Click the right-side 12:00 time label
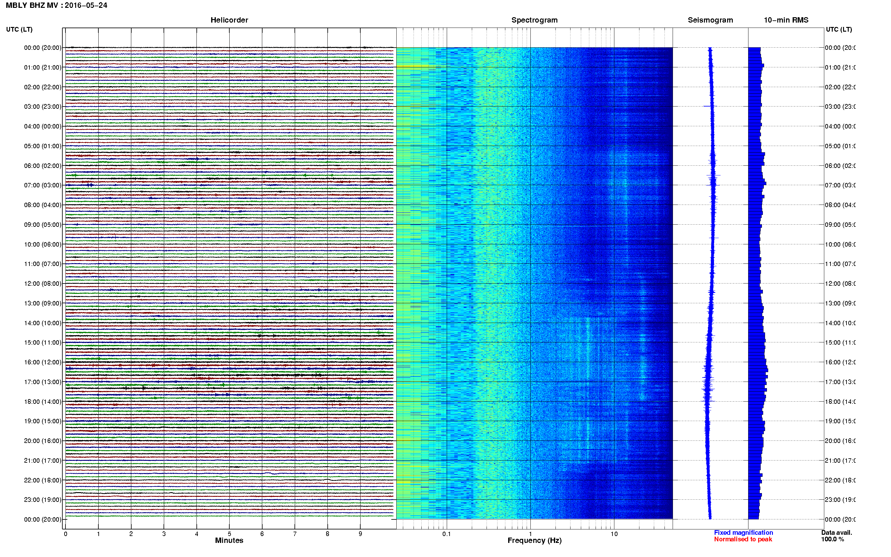891x557 pixels. 840,284
